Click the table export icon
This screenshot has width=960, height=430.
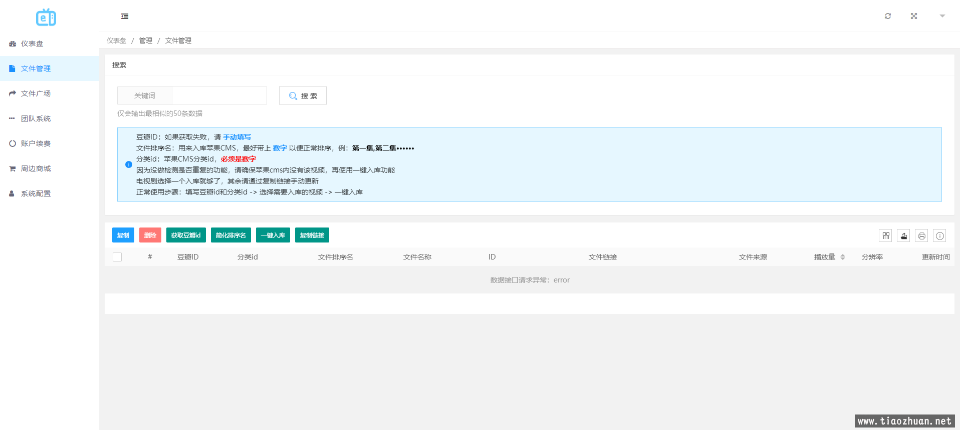[904, 235]
